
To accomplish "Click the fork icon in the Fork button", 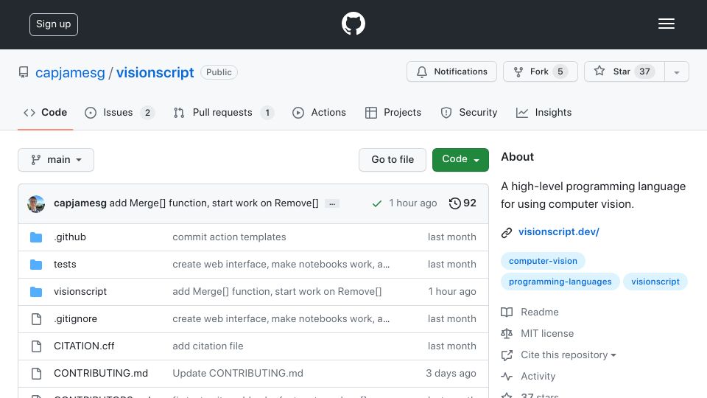I will pyautogui.click(x=518, y=71).
